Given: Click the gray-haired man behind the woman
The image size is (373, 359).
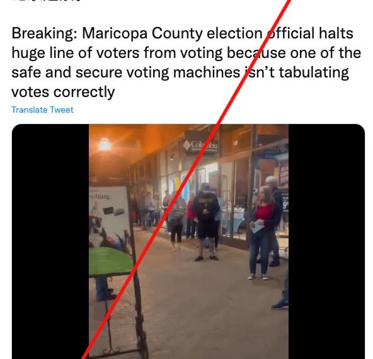Looking at the screenshot, I should coord(274,221).
